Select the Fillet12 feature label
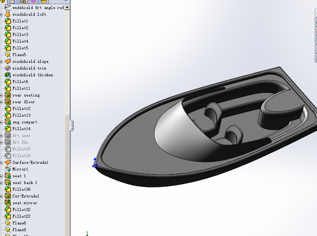The image size is (317, 236). (x=21, y=108)
